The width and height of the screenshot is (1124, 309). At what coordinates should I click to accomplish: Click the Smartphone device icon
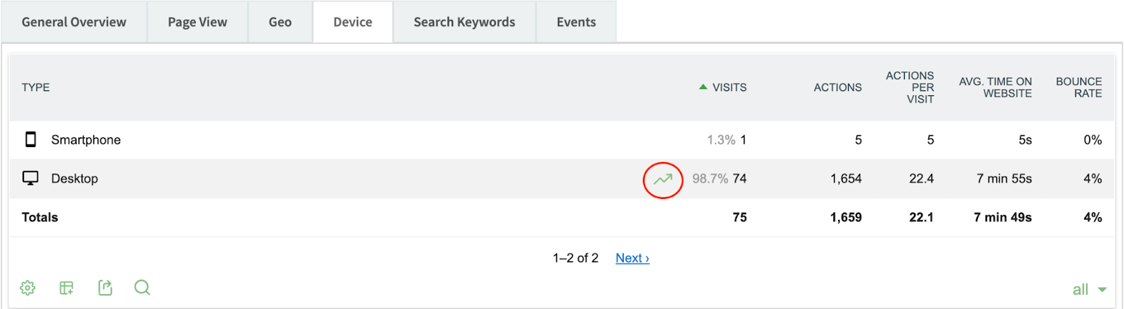click(31, 139)
